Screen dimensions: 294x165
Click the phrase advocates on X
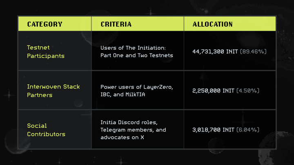click(120, 138)
